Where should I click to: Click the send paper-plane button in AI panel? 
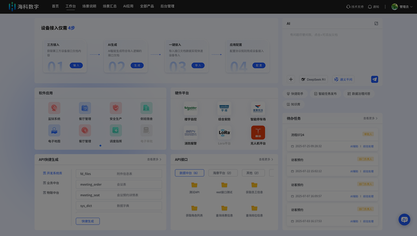(x=374, y=79)
